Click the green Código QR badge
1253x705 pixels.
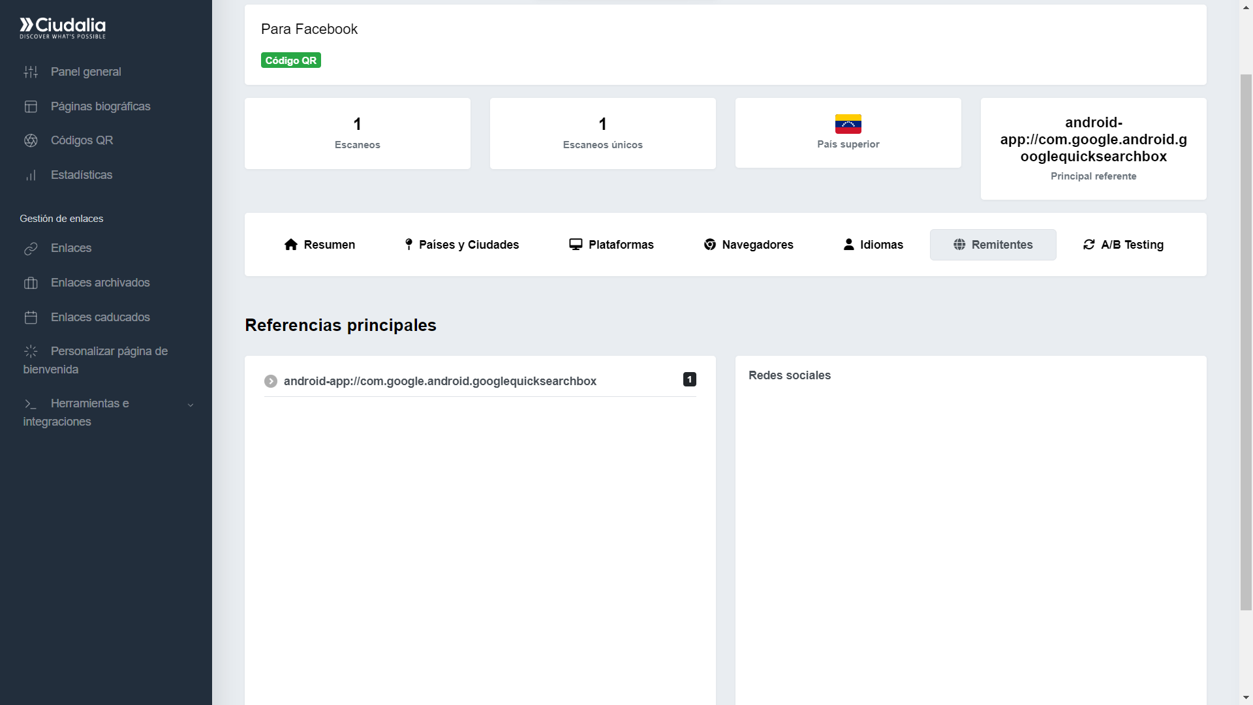[x=291, y=60]
